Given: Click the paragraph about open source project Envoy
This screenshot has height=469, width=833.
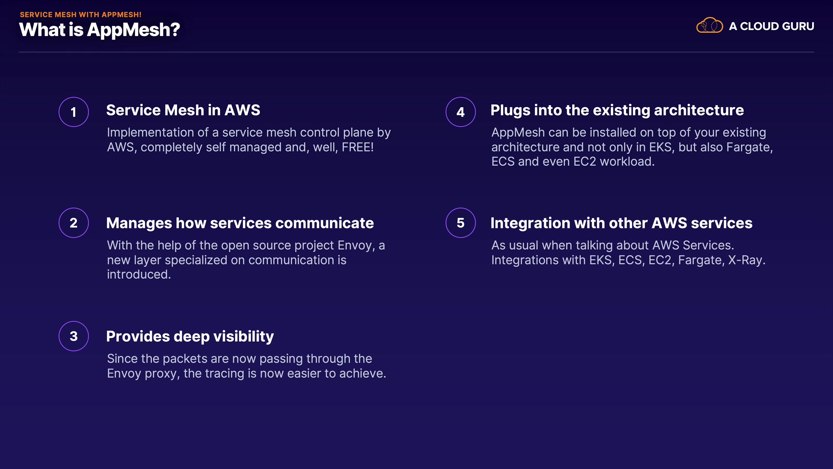Looking at the screenshot, I should (246, 260).
